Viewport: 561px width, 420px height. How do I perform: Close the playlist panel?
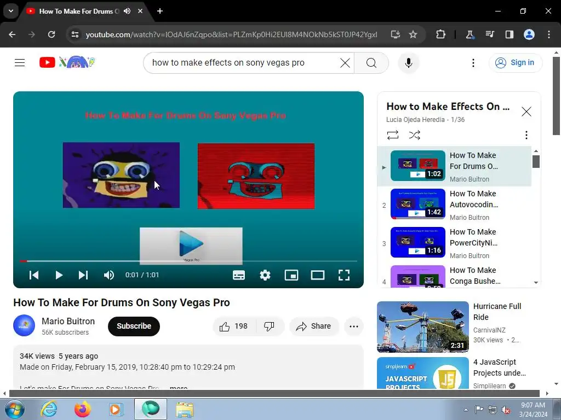tap(526, 112)
